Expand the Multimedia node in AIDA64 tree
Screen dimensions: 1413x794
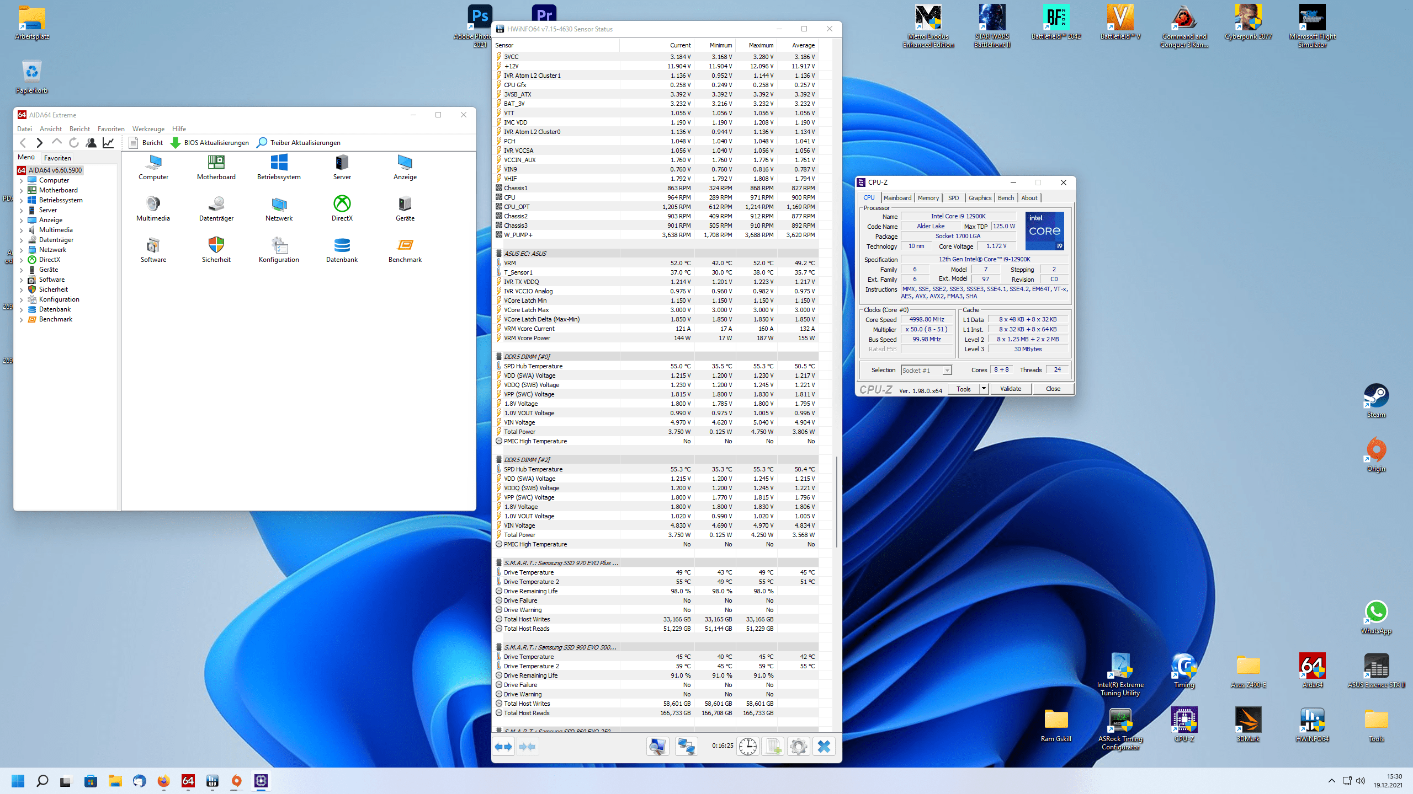pyautogui.click(x=22, y=230)
